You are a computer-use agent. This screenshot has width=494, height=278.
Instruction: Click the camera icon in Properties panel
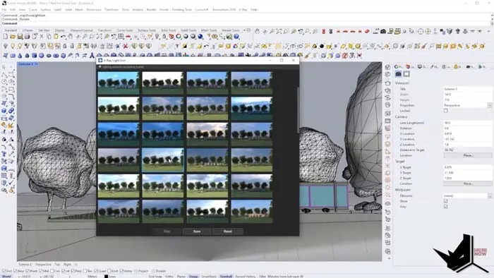tap(398, 74)
